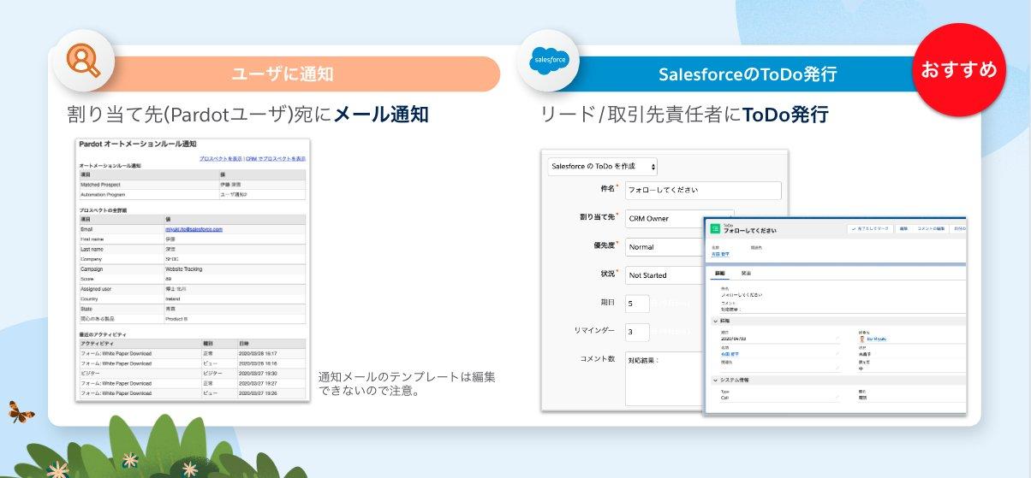The image size is (1031, 478).
Task: Click the Automation Program row
Action: pyautogui.click(x=192, y=195)
